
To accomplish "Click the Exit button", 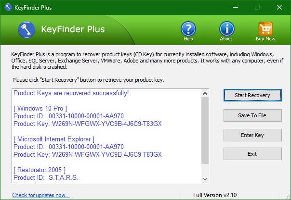I will (x=252, y=154).
